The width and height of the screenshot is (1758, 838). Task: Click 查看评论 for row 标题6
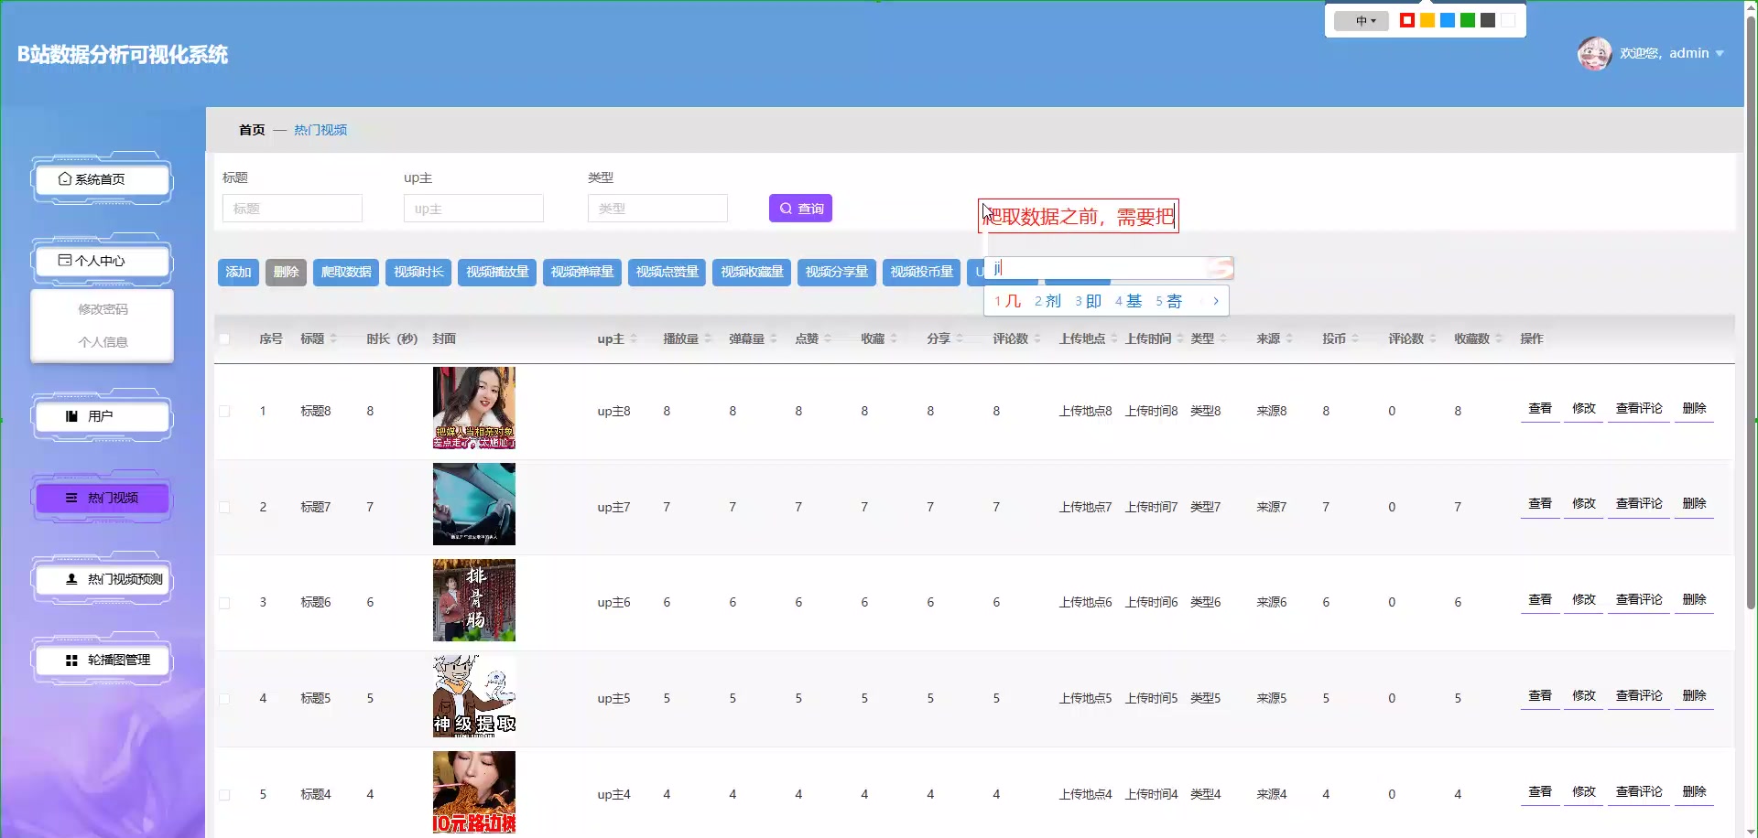pyautogui.click(x=1639, y=600)
